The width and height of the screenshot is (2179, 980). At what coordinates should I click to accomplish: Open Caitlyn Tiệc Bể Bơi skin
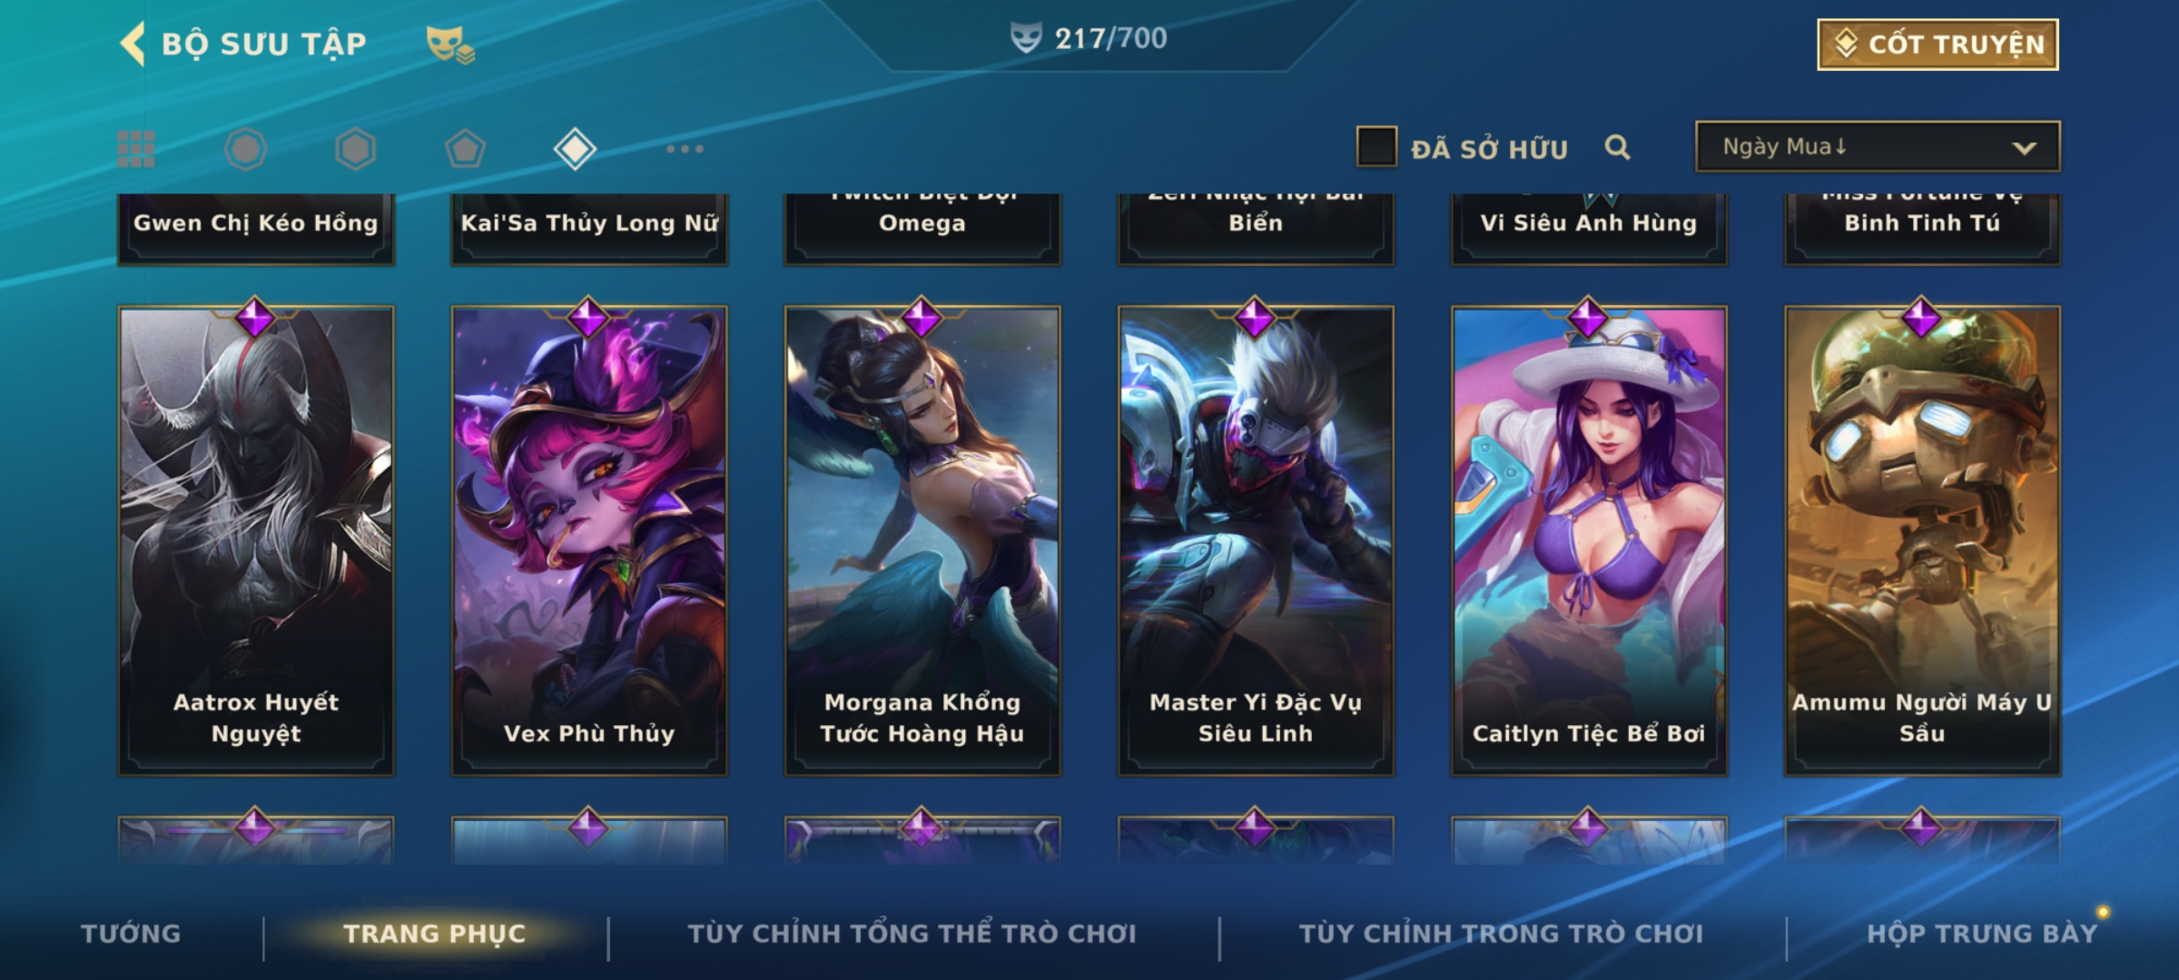(1589, 541)
